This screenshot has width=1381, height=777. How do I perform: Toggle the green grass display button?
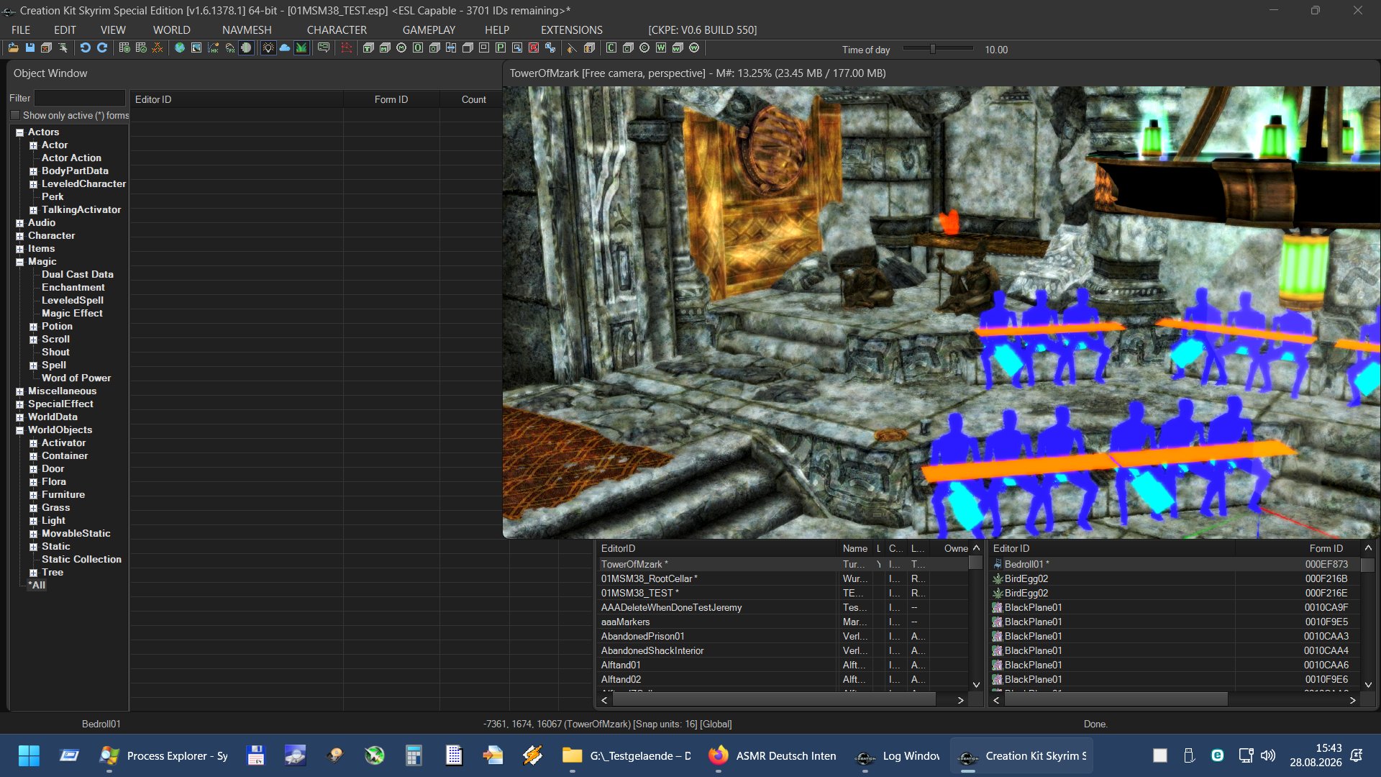point(301,48)
